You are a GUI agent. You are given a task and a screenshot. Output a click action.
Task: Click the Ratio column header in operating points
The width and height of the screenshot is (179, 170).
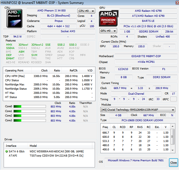click(55, 71)
